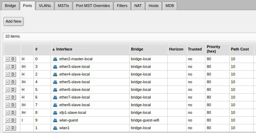Sort by the Horizon column header
The height and width of the screenshot is (133, 256).
[x=177, y=49]
